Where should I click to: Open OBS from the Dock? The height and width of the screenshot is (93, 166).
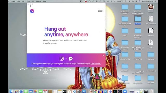[x=120, y=91]
